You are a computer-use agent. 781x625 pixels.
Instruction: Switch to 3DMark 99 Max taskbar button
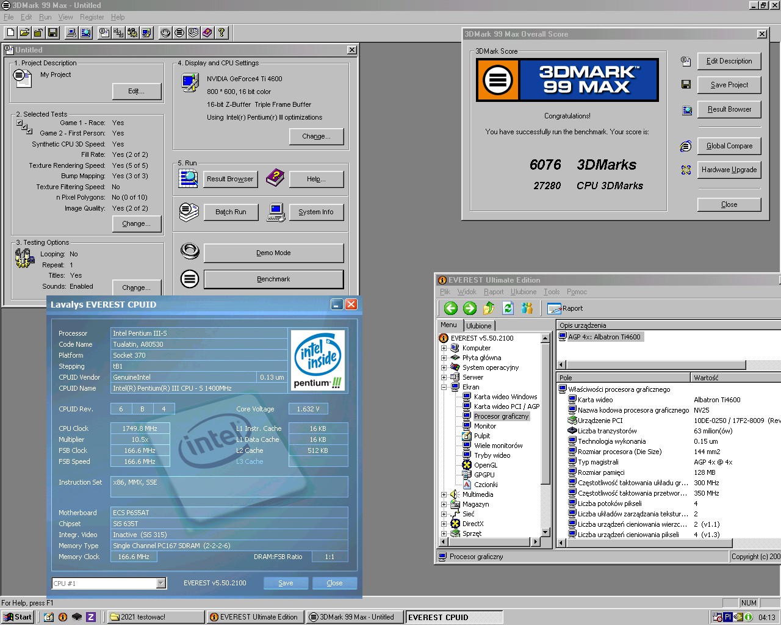(355, 617)
